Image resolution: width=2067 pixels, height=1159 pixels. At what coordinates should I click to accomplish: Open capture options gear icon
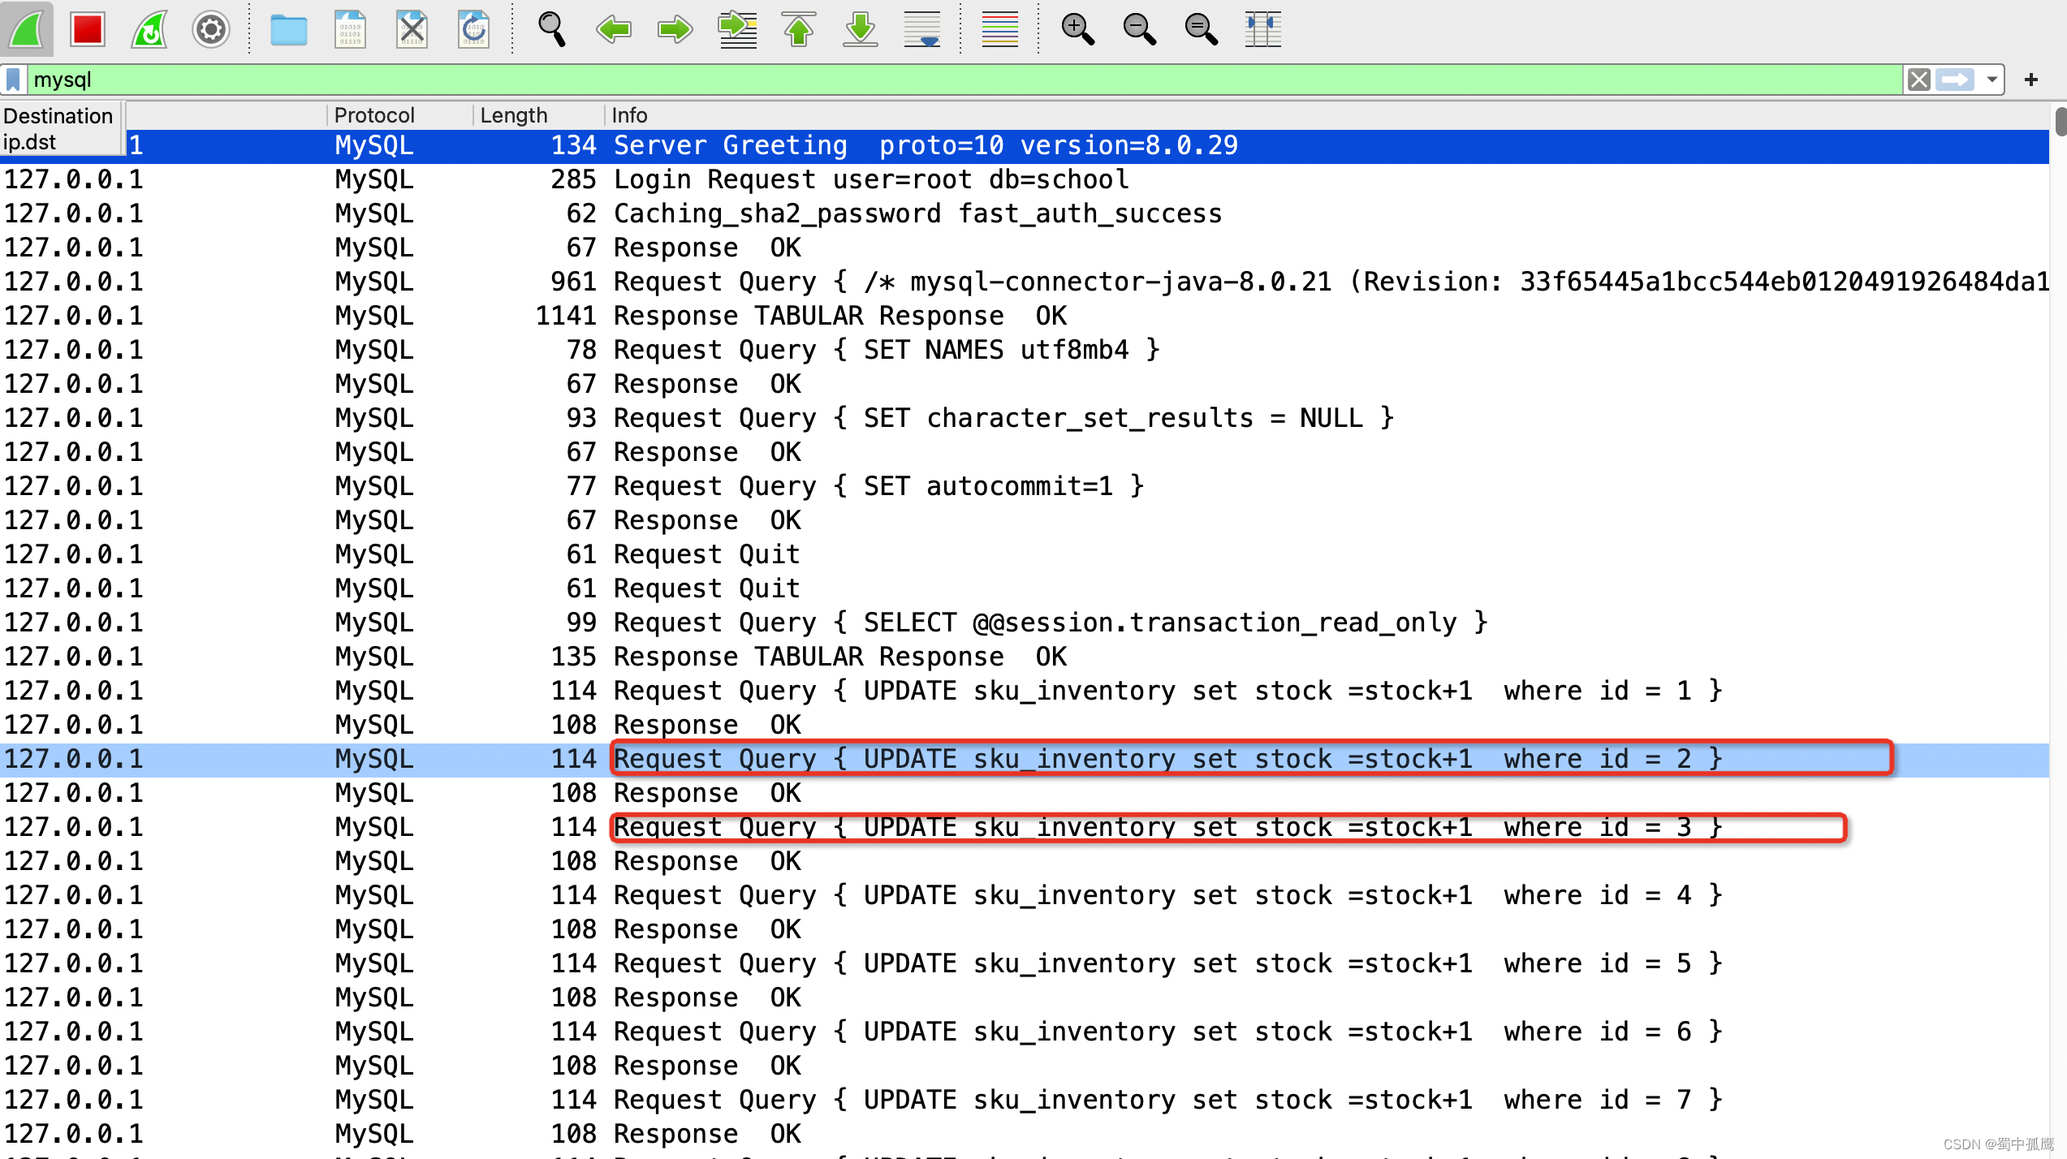(211, 29)
